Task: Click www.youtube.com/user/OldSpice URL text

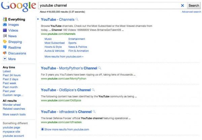Action: (61, 100)
